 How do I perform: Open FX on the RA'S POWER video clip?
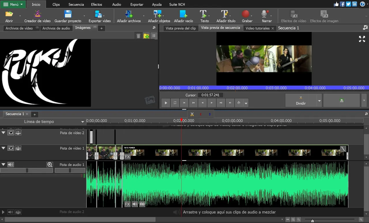(x=127, y=157)
